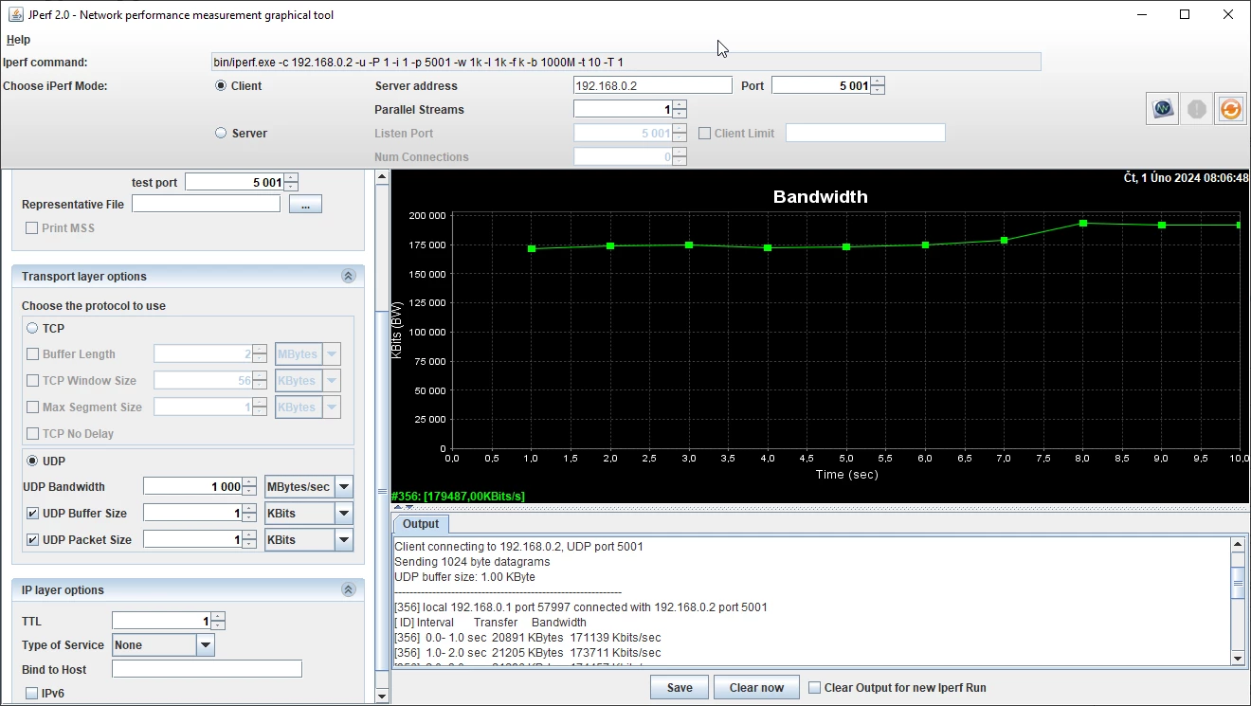Click the Save button
1251x706 pixels.
pos(680,688)
